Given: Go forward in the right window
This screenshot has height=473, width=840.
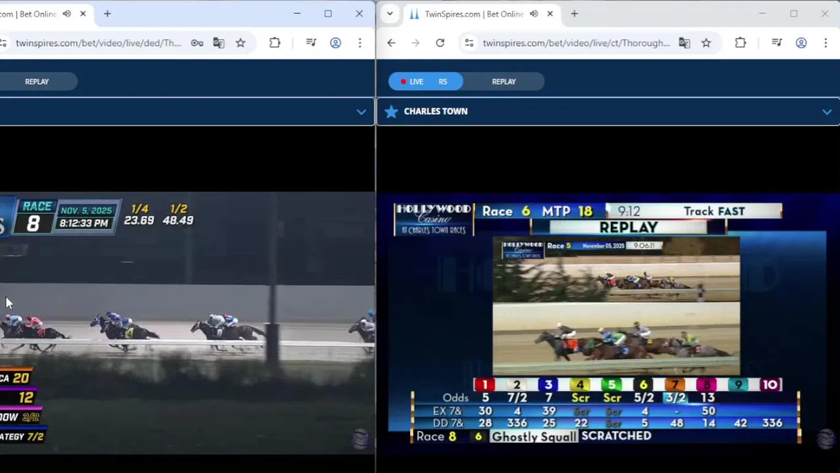Looking at the screenshot, I should (415, 43).
